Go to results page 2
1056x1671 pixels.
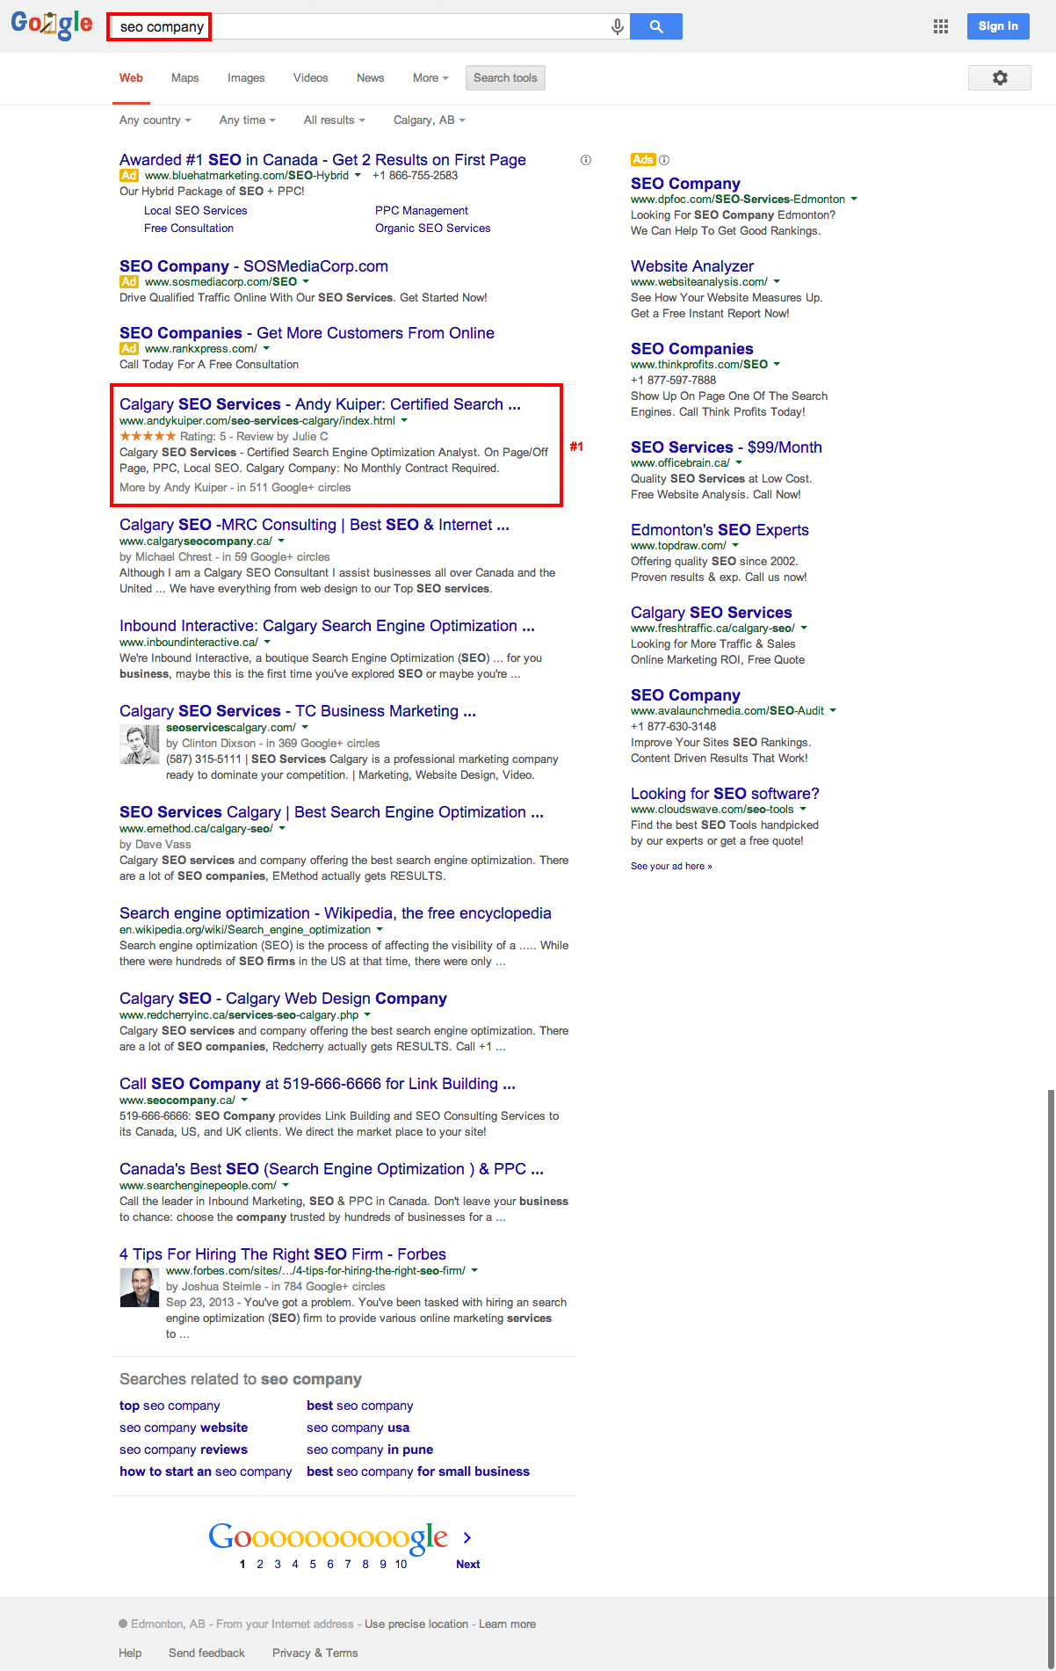click(x=260, y=1565)
